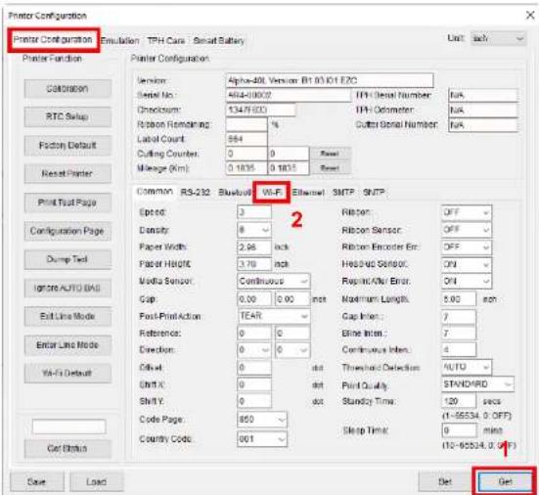The width and height of the screenshot is (539, 495).
Task: Change the Density dropdown value
Action: pos(254,230)
